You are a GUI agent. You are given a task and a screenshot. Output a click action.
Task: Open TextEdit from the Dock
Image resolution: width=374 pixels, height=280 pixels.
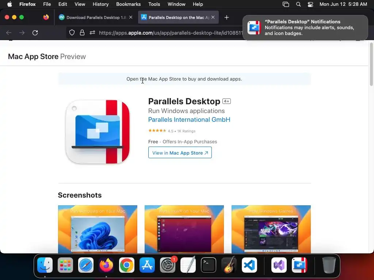point(188,265)
